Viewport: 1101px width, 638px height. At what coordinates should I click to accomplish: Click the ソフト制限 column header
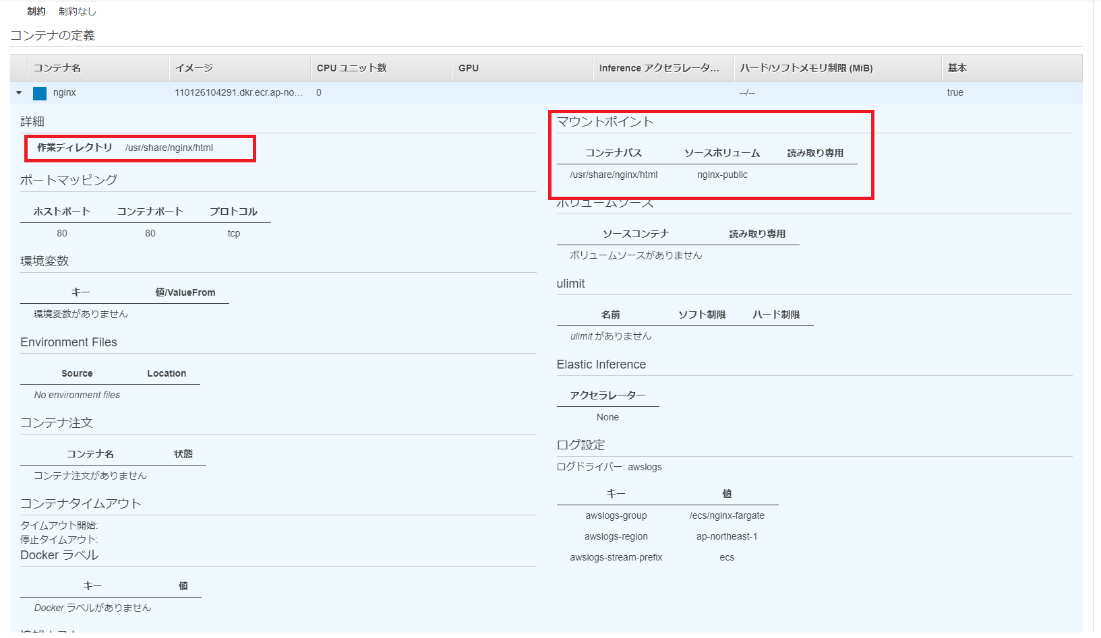tap(702, 315)
